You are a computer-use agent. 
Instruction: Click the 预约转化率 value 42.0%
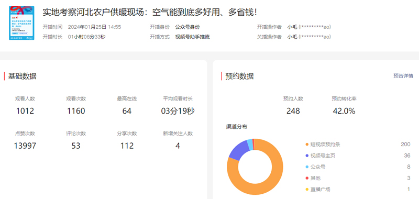(344, 111)
